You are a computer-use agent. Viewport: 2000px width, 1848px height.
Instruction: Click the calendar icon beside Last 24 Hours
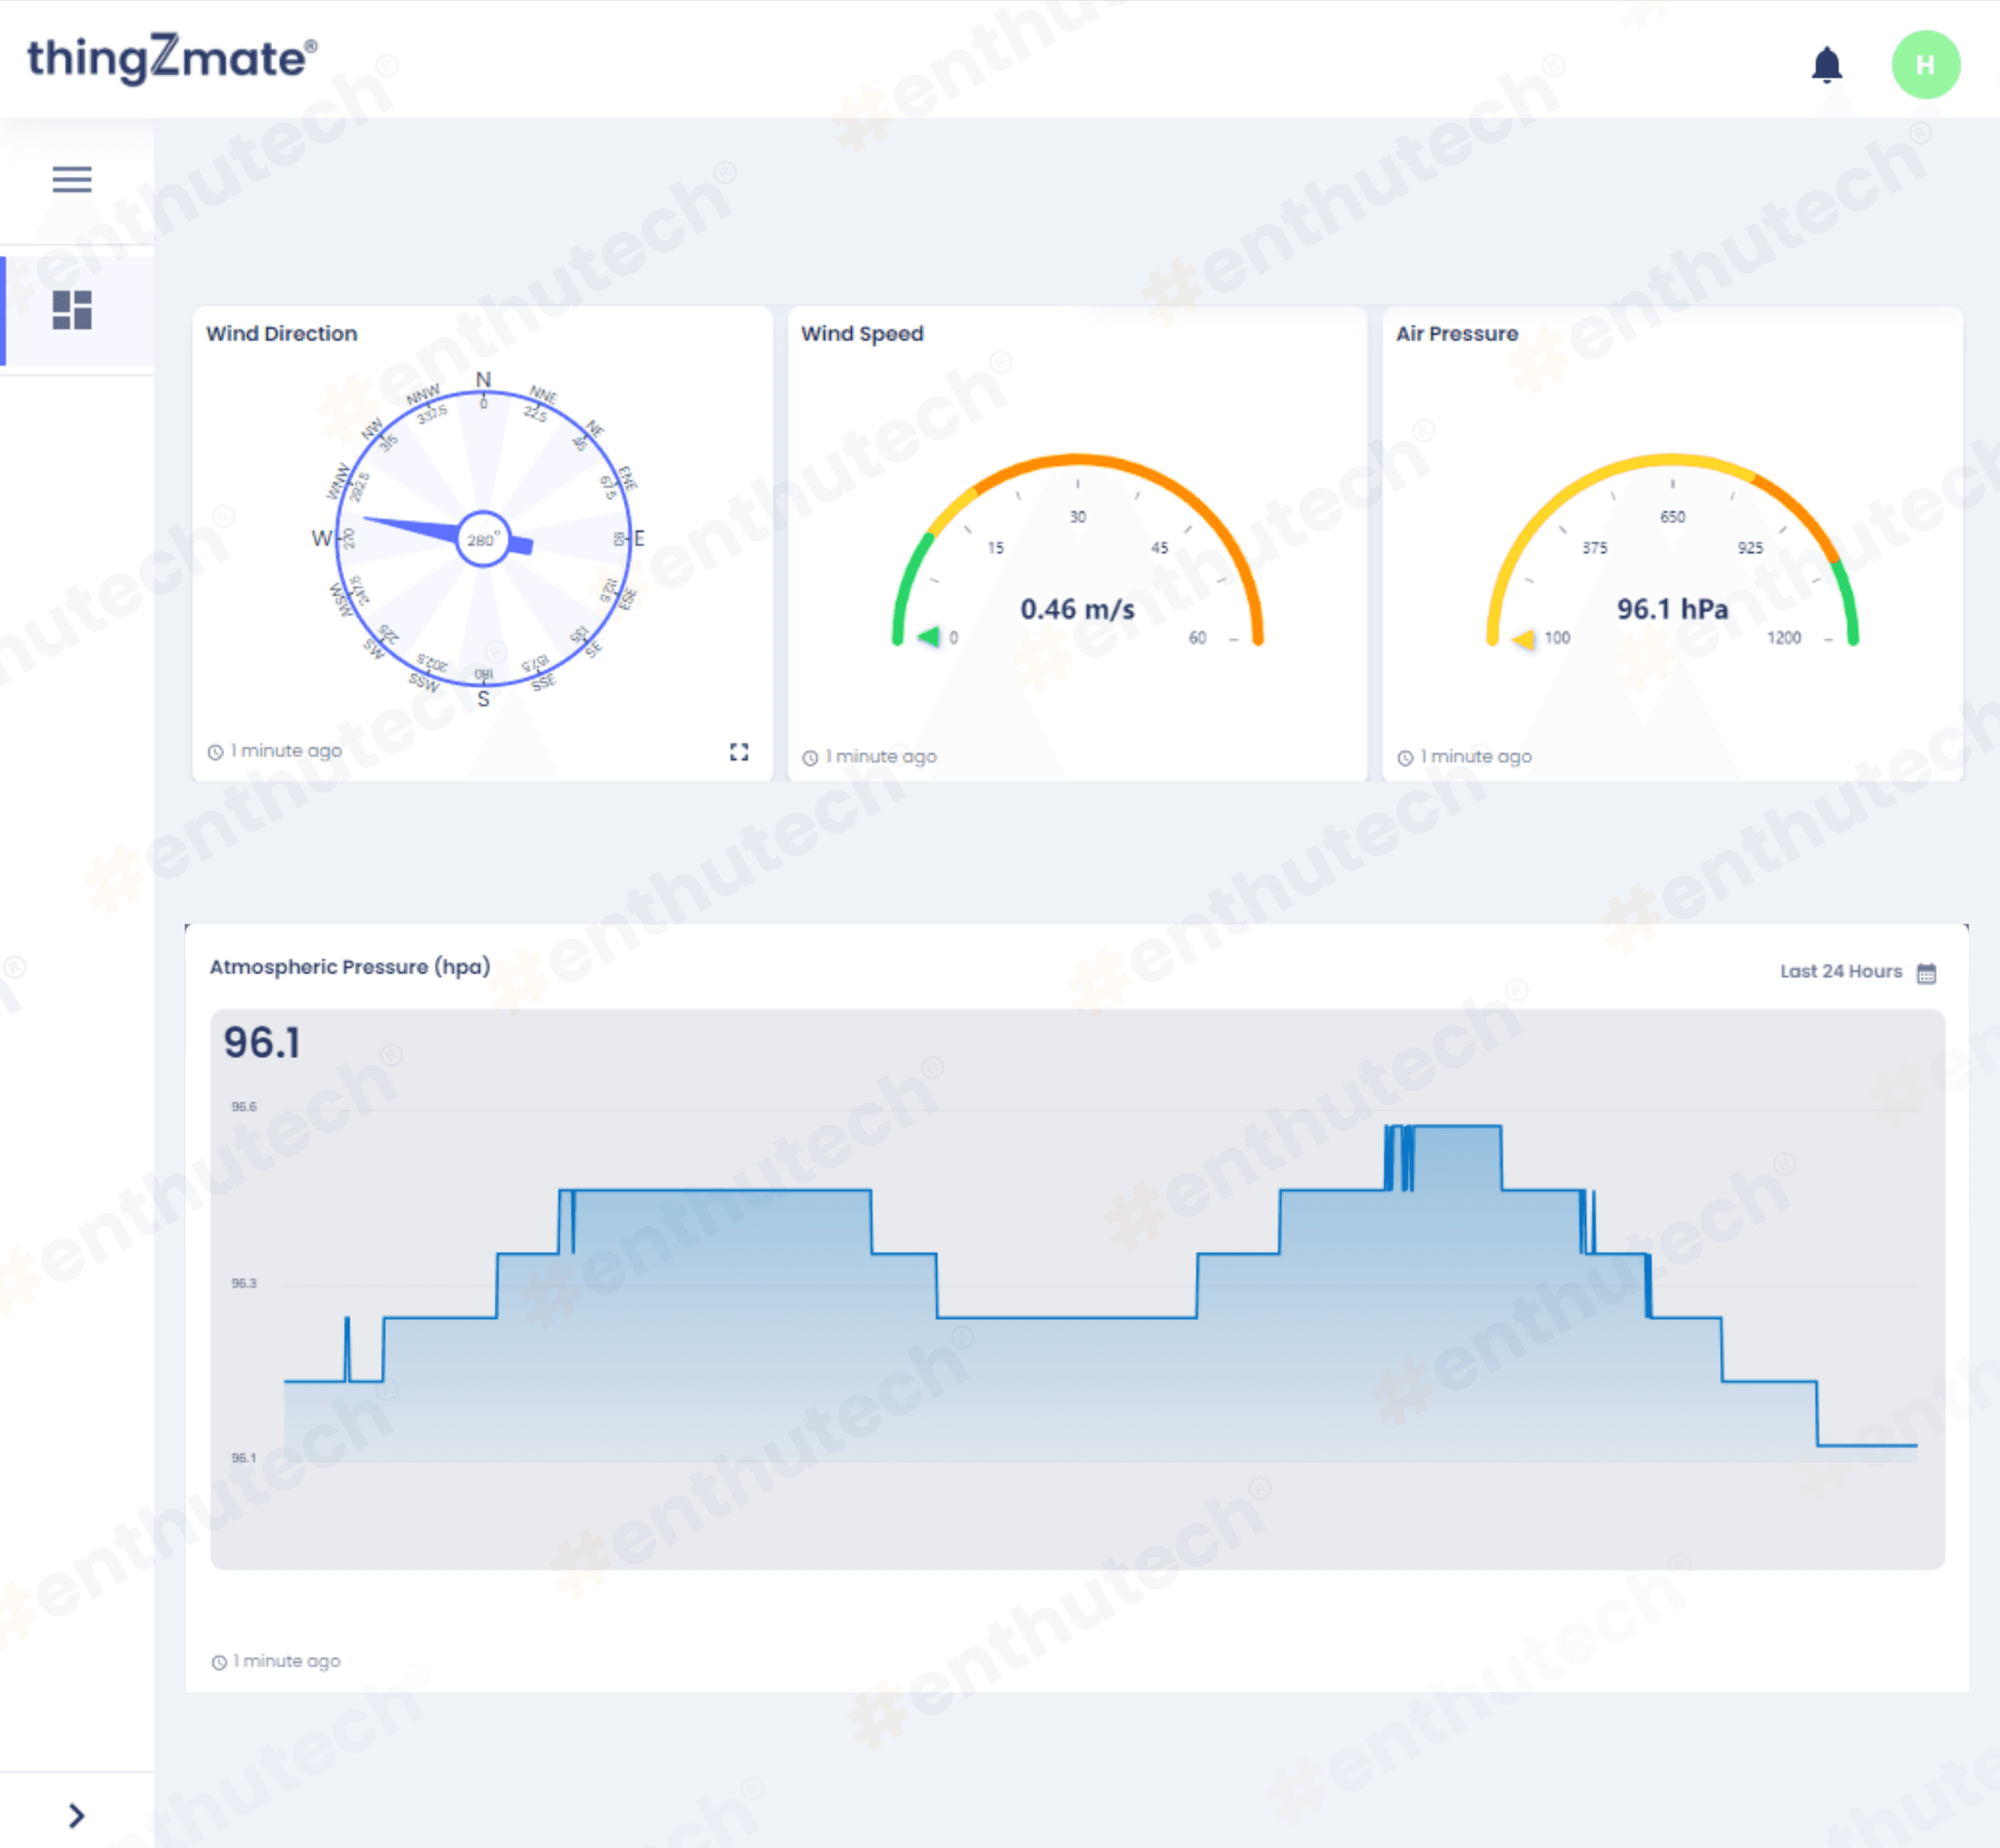click(1926, 973)
